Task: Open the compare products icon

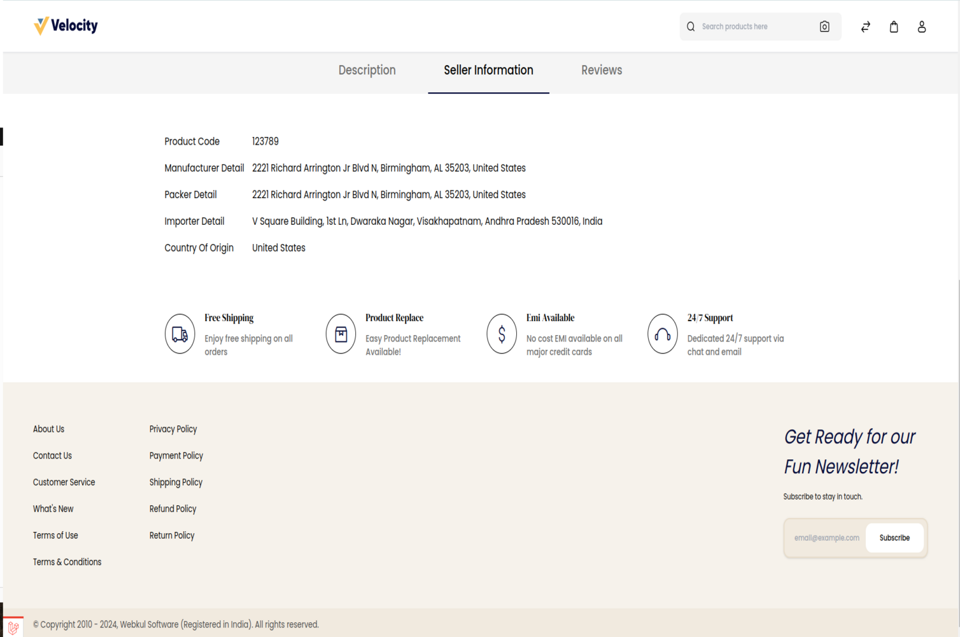Action: (865, 27)
